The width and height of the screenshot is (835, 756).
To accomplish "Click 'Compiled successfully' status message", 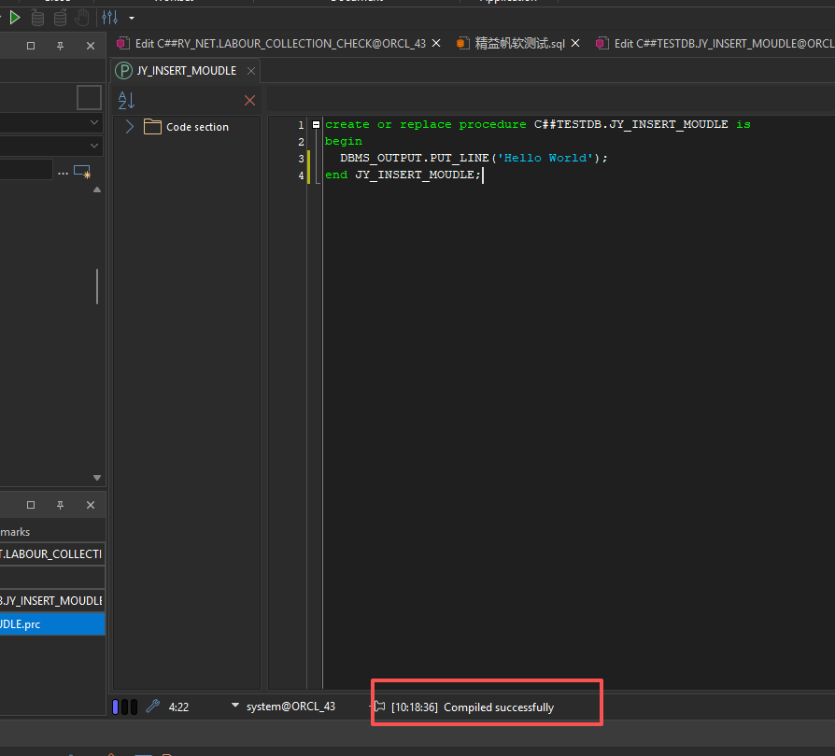I will tap(499, 707).
